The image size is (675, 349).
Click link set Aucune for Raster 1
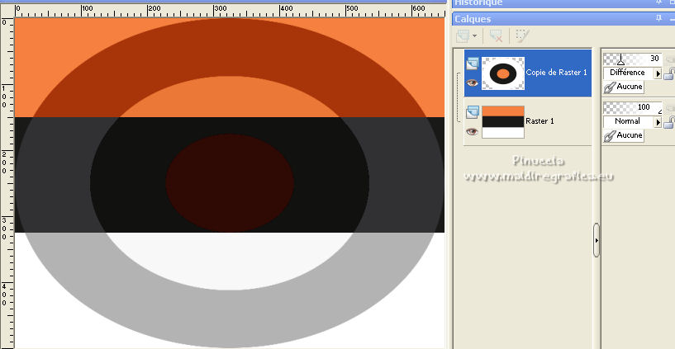623,135
